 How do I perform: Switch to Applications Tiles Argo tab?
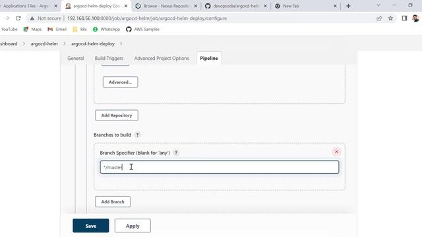click(x=26, y=6)
